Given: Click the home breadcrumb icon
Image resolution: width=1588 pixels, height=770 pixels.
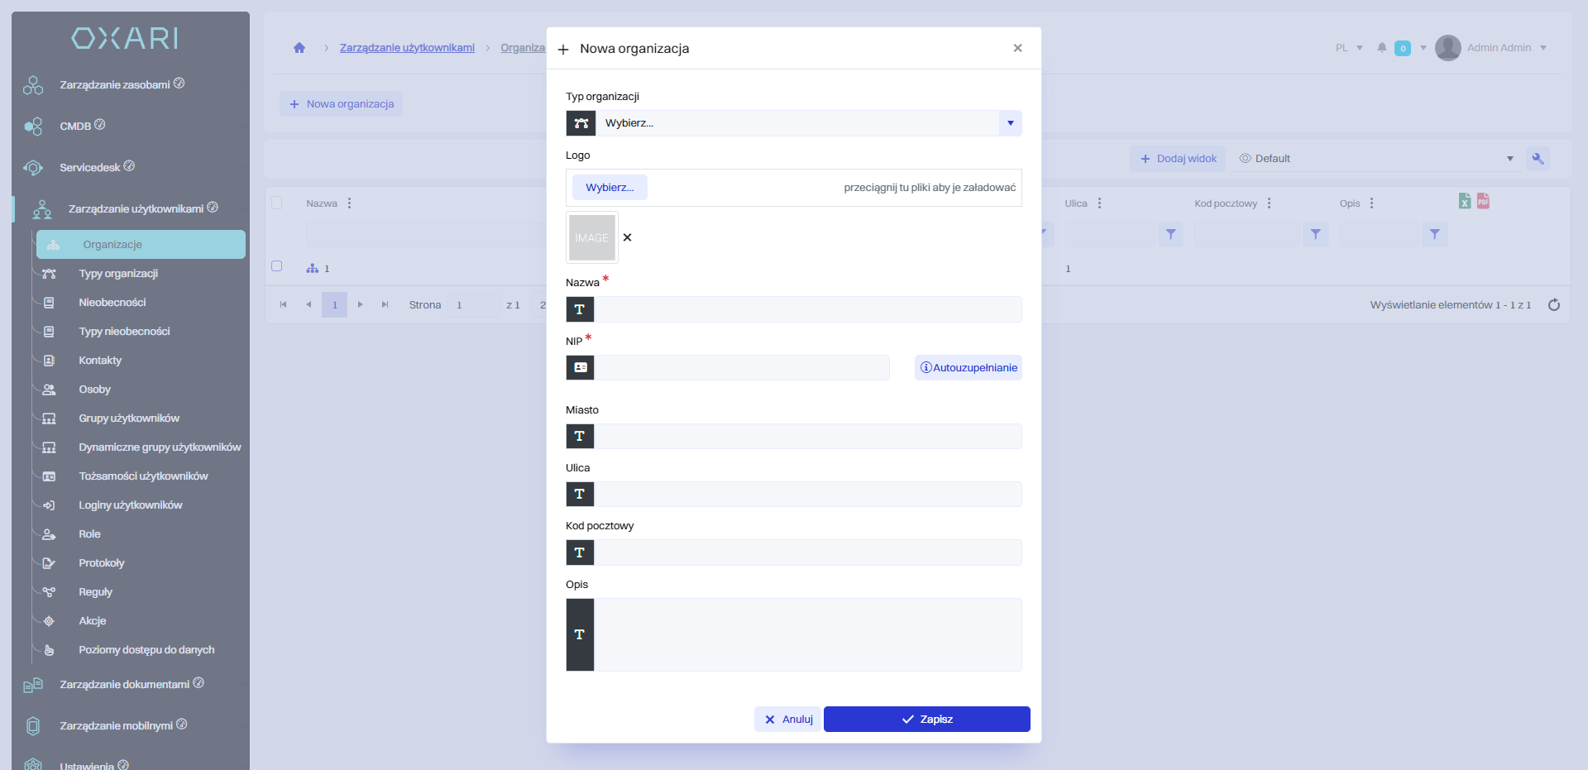Looking at the screenshot, I should click(299, 48).
